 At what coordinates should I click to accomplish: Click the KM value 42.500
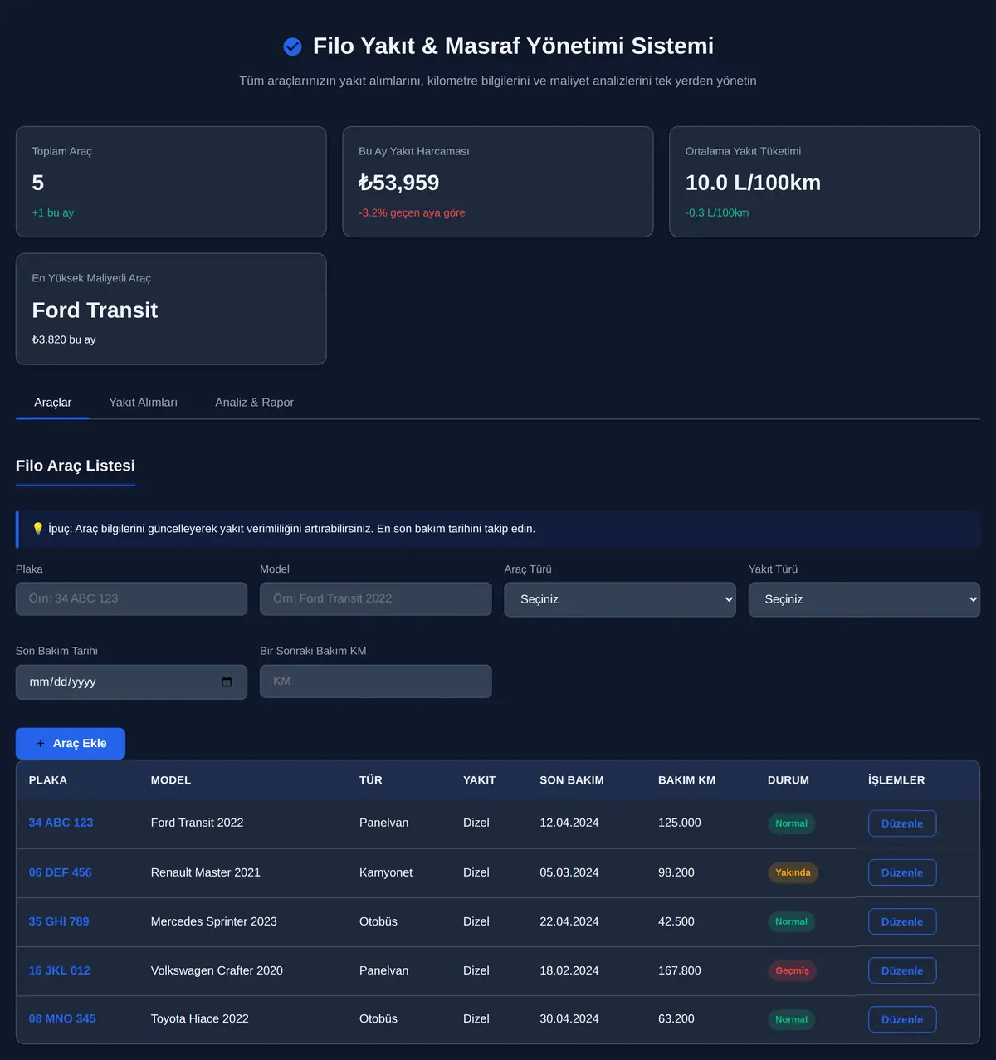pyautogui.click(x=676, y=921)
